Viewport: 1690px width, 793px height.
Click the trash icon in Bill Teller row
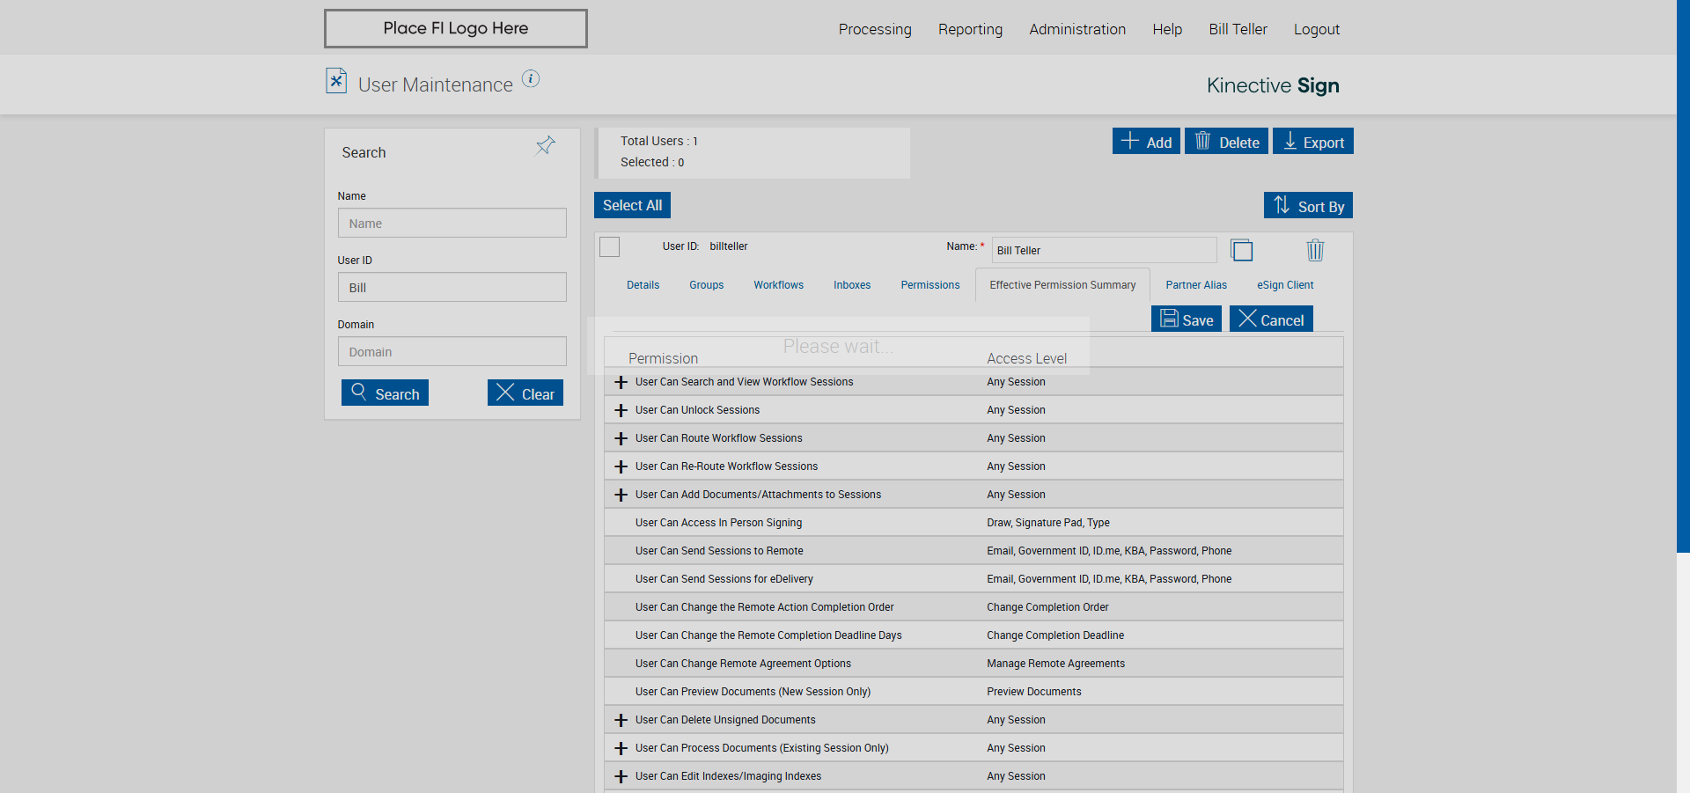tap(1314, 251)
